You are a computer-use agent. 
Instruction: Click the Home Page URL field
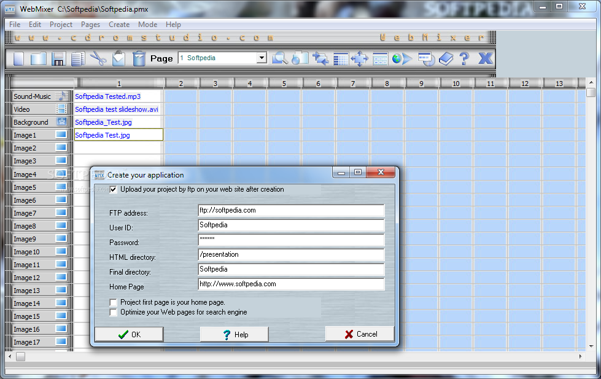tap(292, 284)
